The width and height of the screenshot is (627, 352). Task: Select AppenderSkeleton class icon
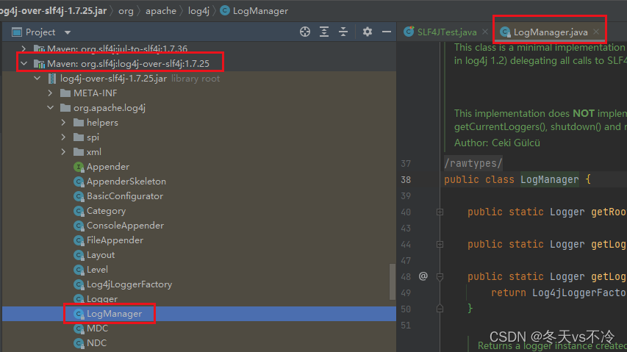tap(79, 182)
